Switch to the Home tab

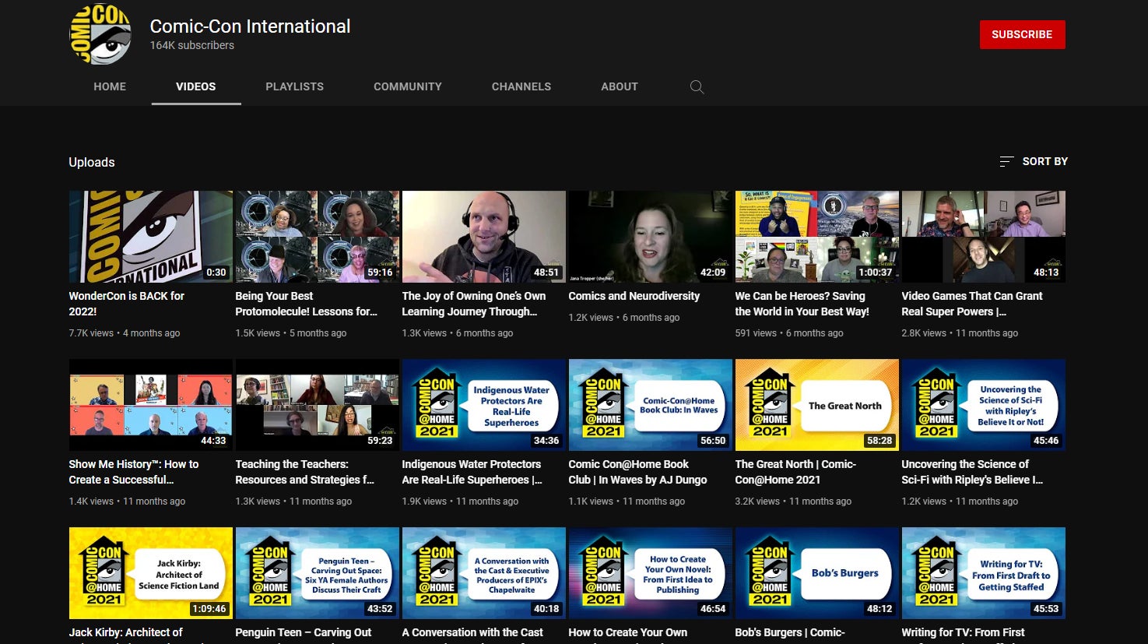tap(110, 86)
